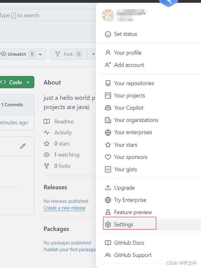The width and height of the screenshot is (201, 268).
Task: Click the fork icon beside 0 forks
Action: (47, 166)
